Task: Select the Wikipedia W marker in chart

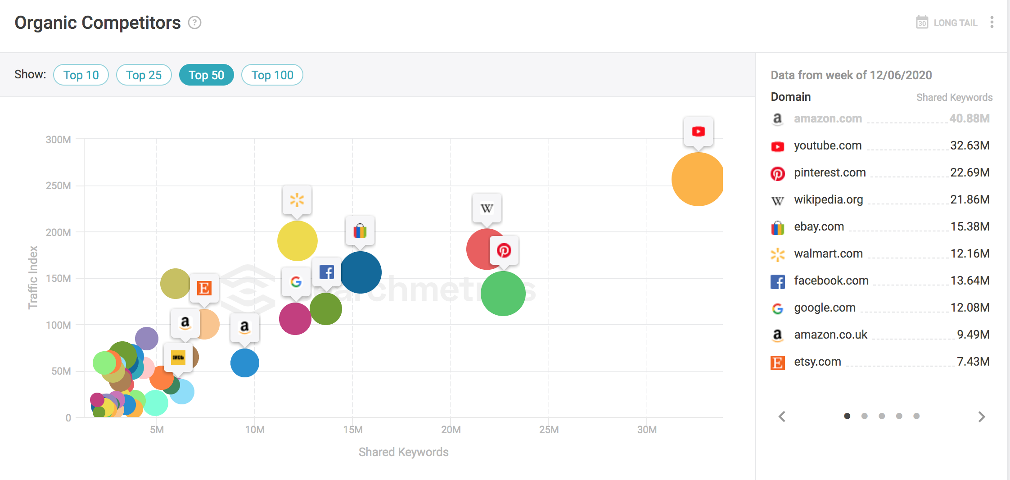Action: pos(487,208)
